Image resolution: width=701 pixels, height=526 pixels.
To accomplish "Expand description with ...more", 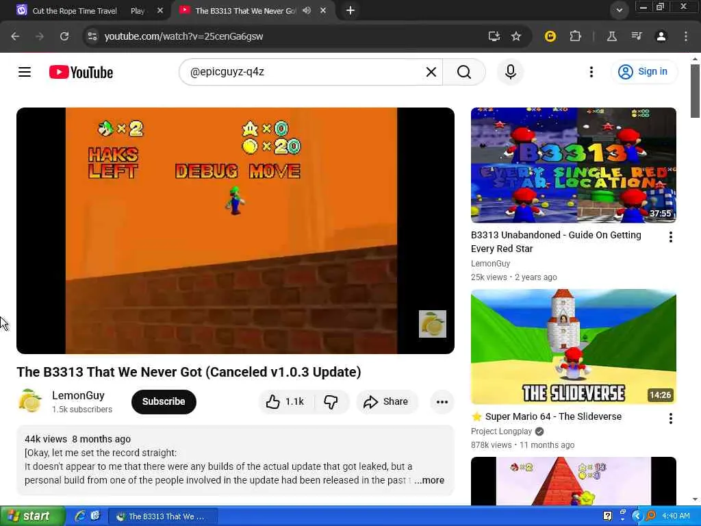I will [x=429, y=480].
